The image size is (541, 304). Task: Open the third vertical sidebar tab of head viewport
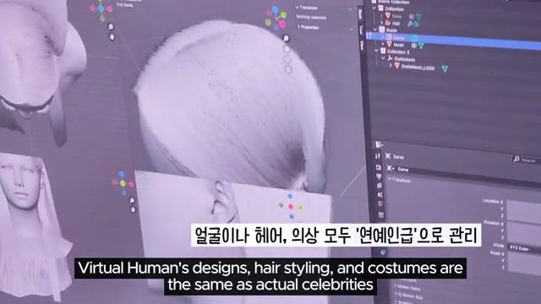[362, 46]
